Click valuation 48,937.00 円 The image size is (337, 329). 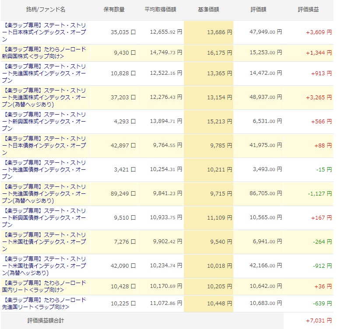(x=266, y=98)
